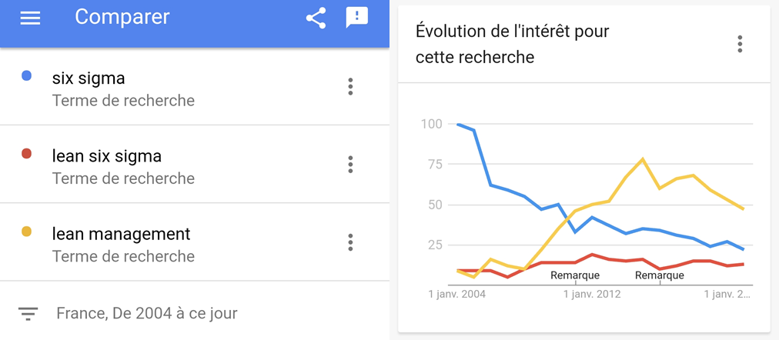Click the first Remarque note on chart

[574, 275]
